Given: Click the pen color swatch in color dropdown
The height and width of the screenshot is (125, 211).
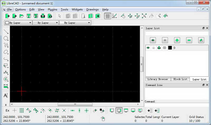Looking at the screenshot, I should (7, 23).
